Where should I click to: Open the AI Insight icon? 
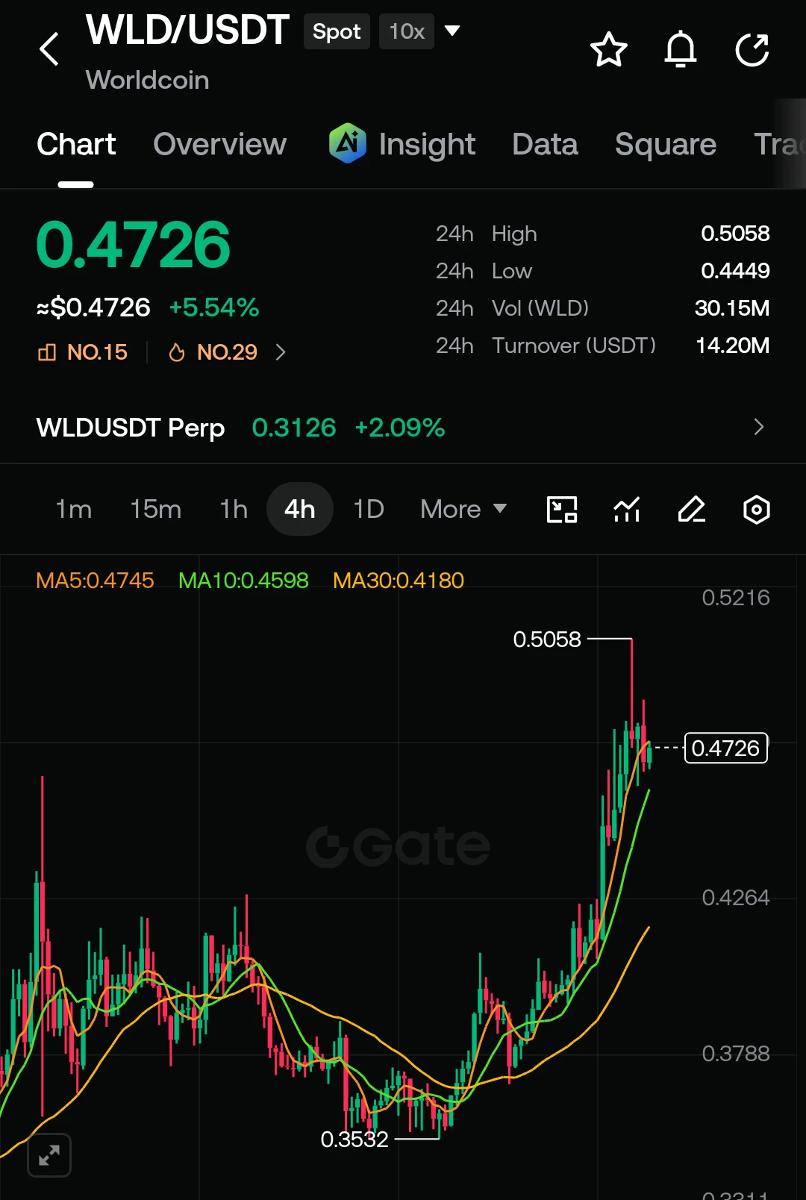click(348, 143)
